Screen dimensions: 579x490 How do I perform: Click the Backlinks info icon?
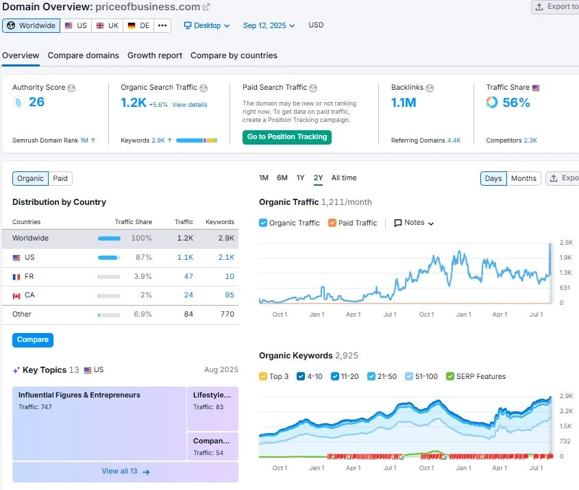(x=430, y=88)
